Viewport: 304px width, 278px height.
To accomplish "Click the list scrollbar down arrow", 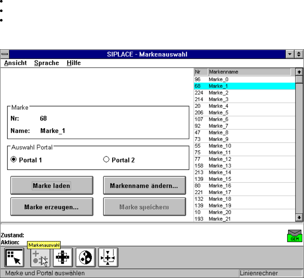I will click(x=299, y=218).
